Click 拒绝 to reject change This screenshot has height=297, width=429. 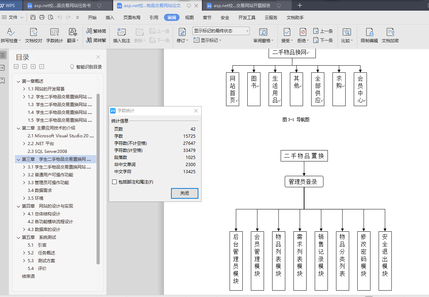click(x=303, y=36)
